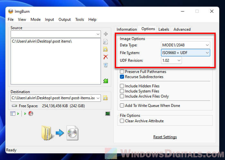
Task: Switch to the Information tab
Action: click(127, 29)
